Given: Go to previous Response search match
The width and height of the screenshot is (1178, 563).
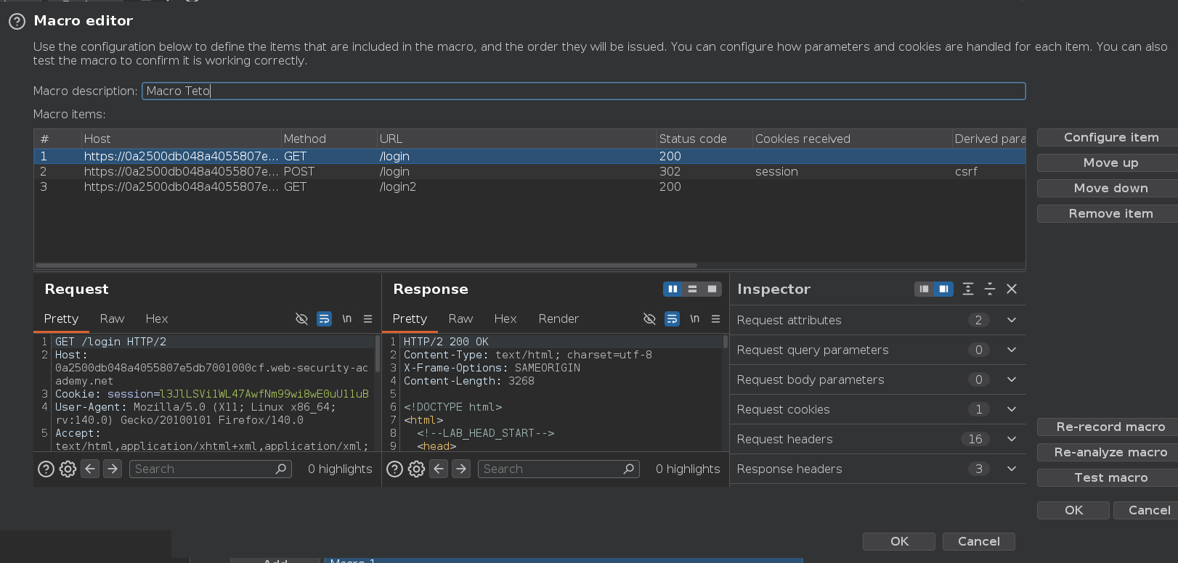Looking at the screenshot, I should (x=439, y=469).
